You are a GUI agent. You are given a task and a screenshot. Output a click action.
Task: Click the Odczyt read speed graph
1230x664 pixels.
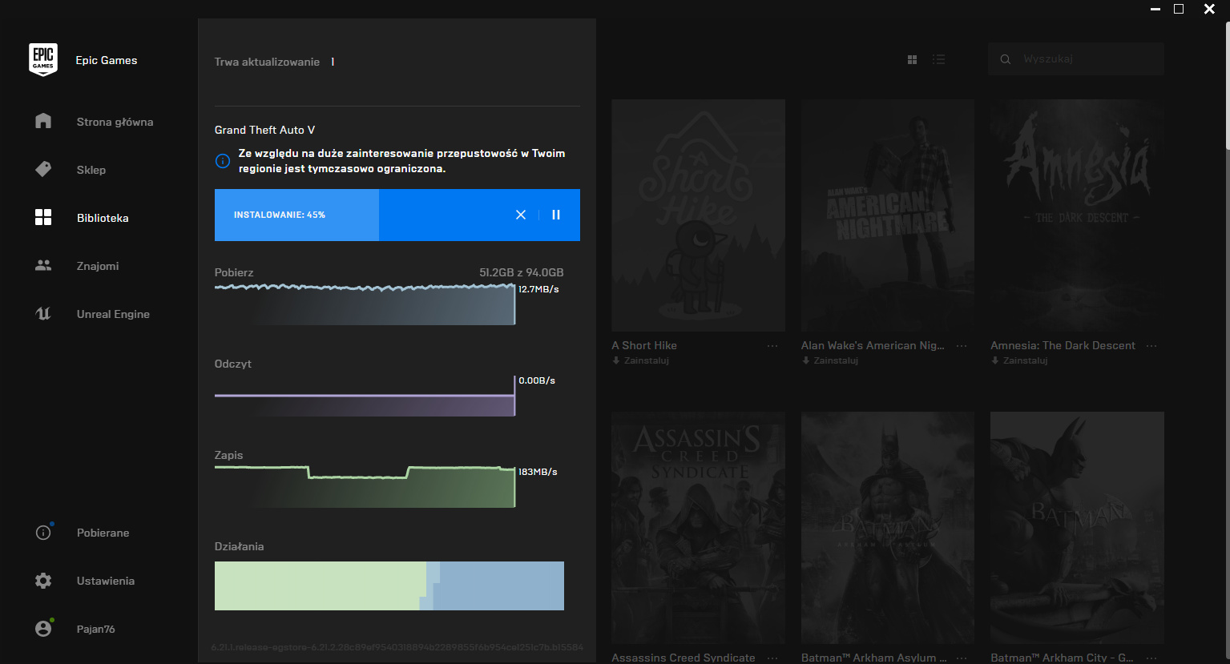(365, 396)
